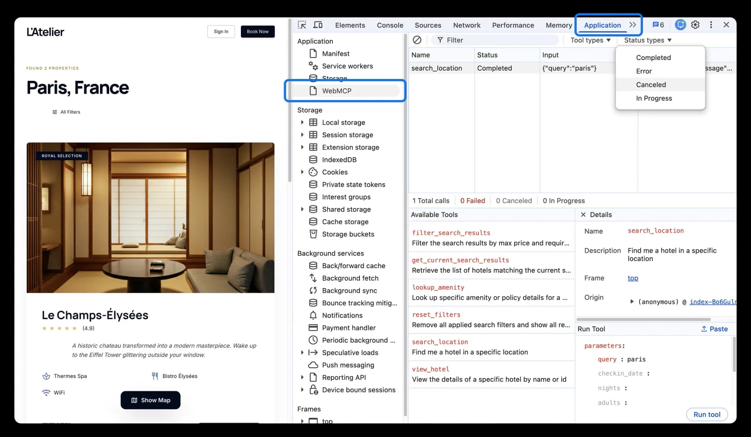This screenshot has width=751, height=437.
Task: Select the view_hotel tool
Action: click(x=491, y=374)
